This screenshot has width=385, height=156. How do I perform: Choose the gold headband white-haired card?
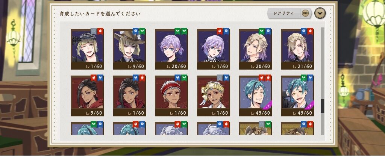(x=214, y=96)
